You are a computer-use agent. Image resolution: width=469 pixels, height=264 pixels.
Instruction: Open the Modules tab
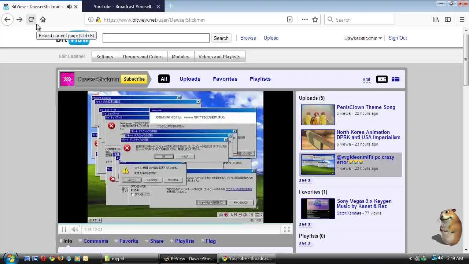coord(181,56)
